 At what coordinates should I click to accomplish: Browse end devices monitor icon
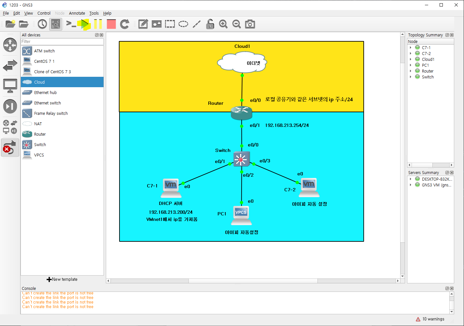coord(10,86)
